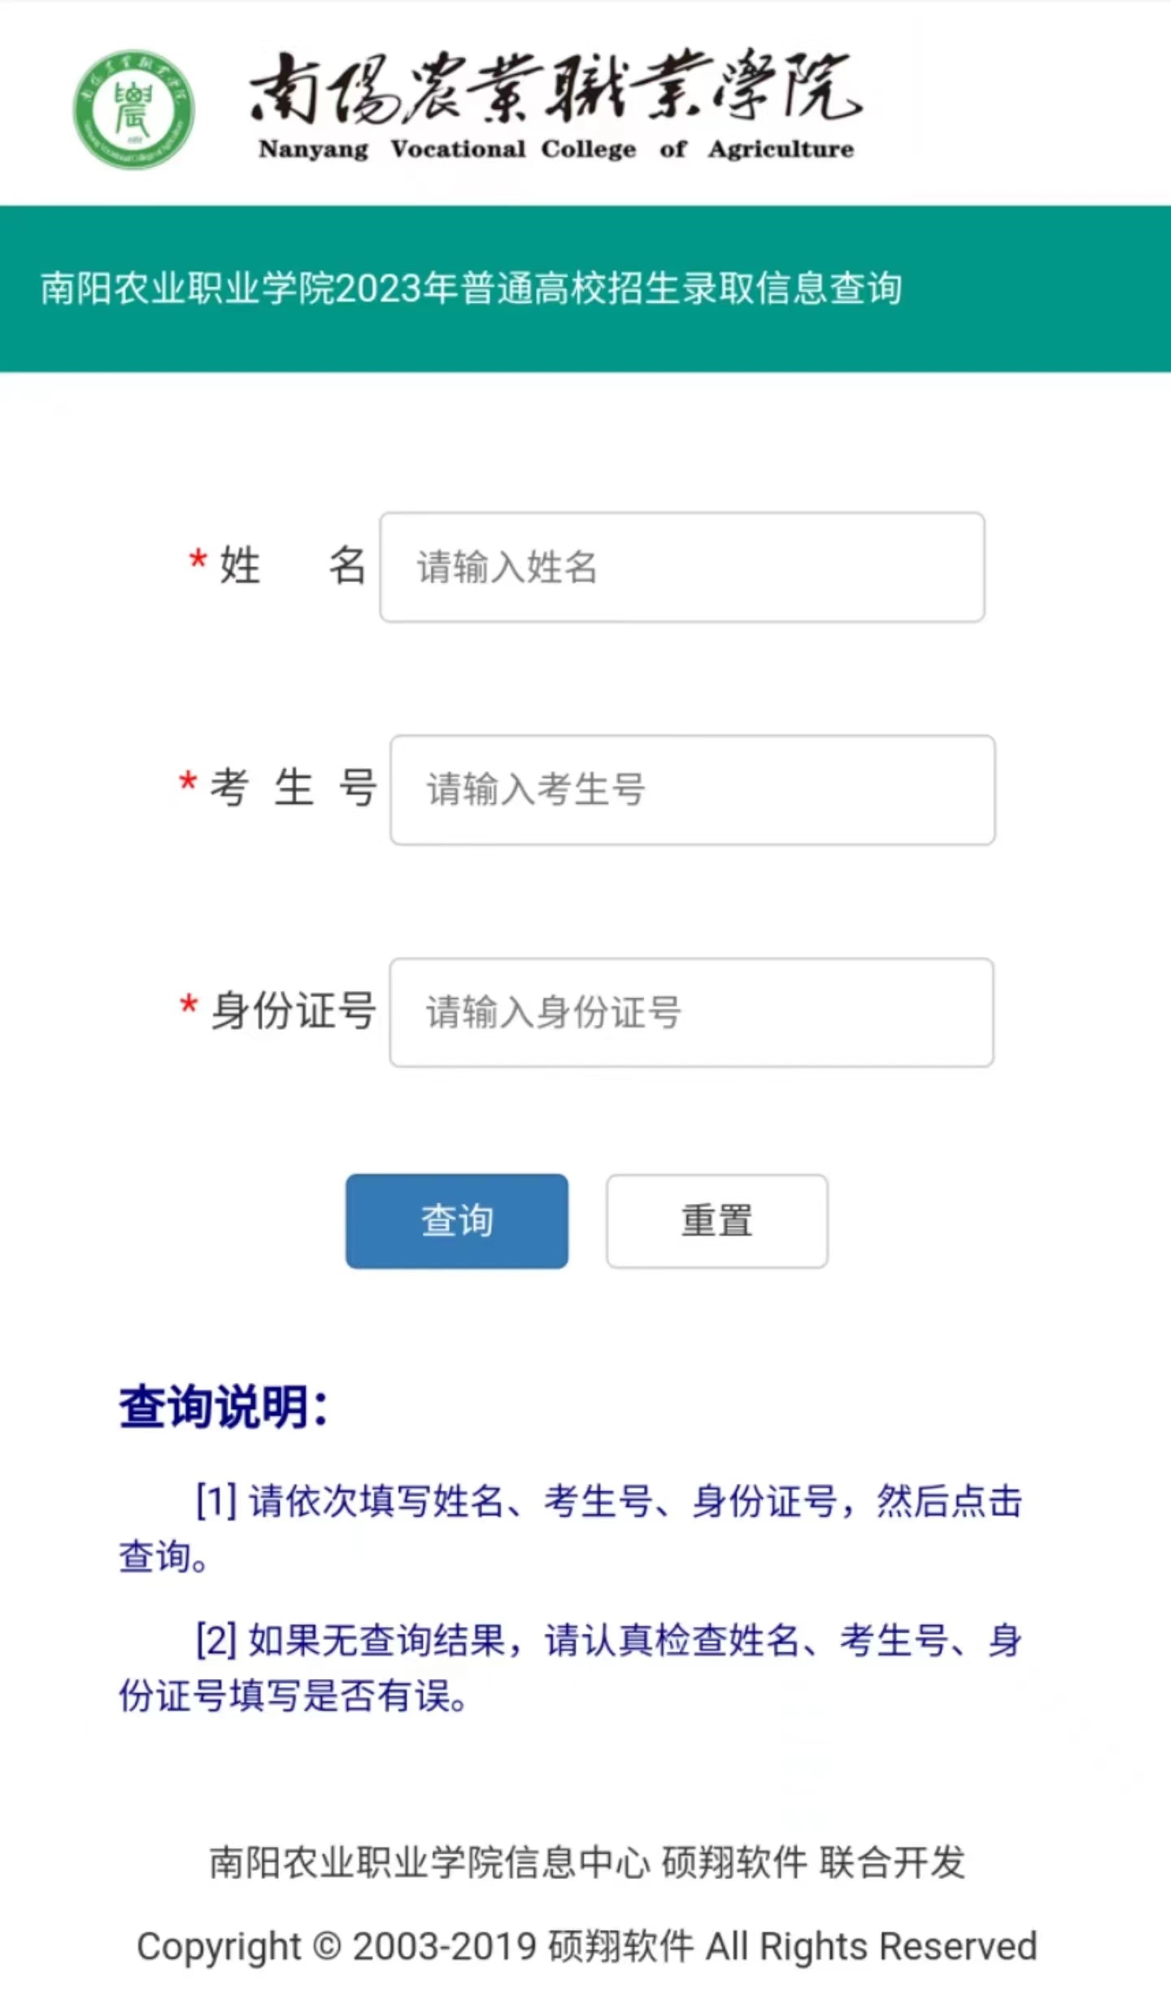
Task: Click the calligraphy college name image
Action: click(x=555, y=88)
